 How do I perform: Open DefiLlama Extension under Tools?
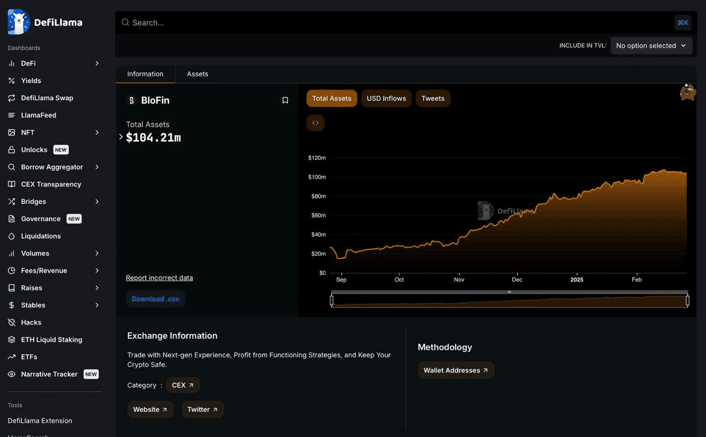click(x=40, y=420)
